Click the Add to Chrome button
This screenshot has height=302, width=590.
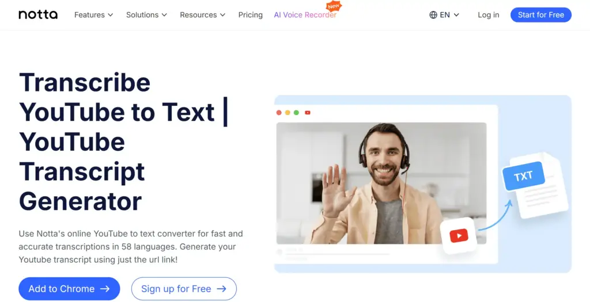coord(69,288)
